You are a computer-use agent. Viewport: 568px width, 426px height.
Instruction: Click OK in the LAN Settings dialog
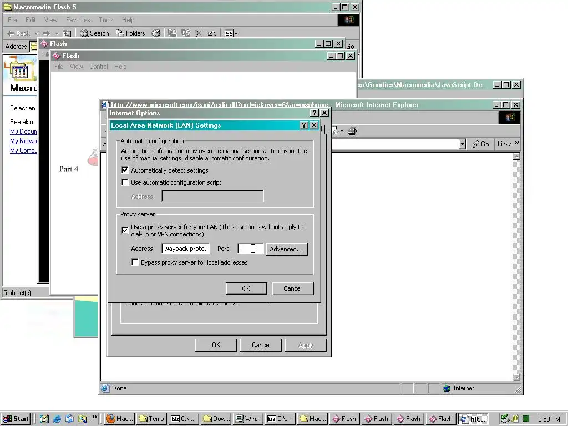[246, 288]
